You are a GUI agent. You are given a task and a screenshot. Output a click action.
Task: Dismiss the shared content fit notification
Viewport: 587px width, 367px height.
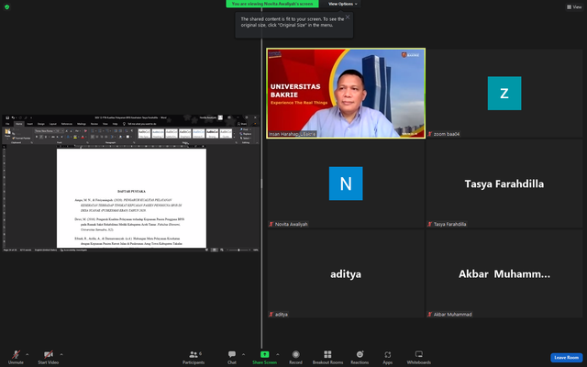pos(348,17)
